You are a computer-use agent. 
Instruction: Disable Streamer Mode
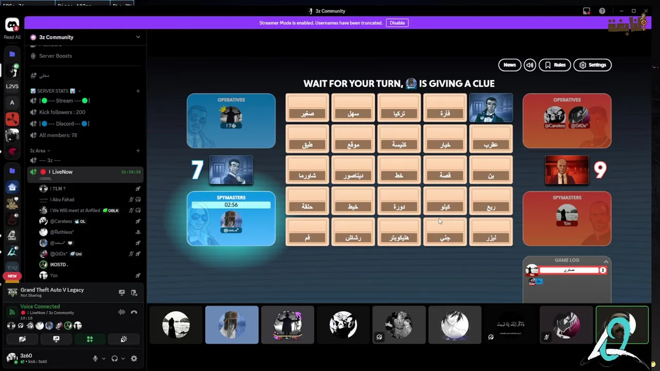click(397, 23)
